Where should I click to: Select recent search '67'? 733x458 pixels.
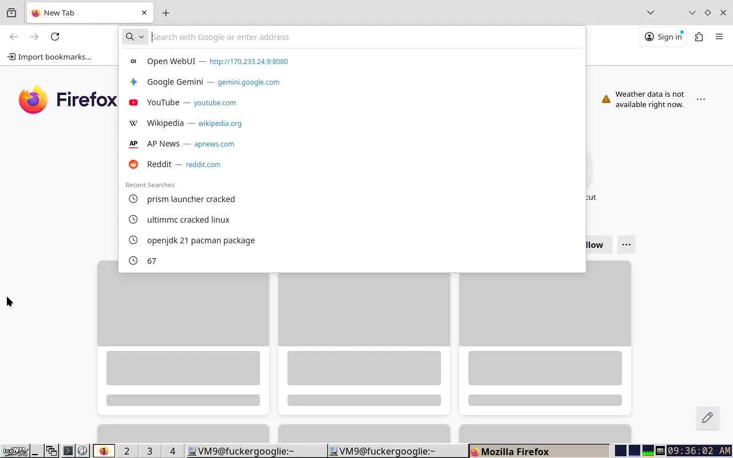(x=352, y=261)
